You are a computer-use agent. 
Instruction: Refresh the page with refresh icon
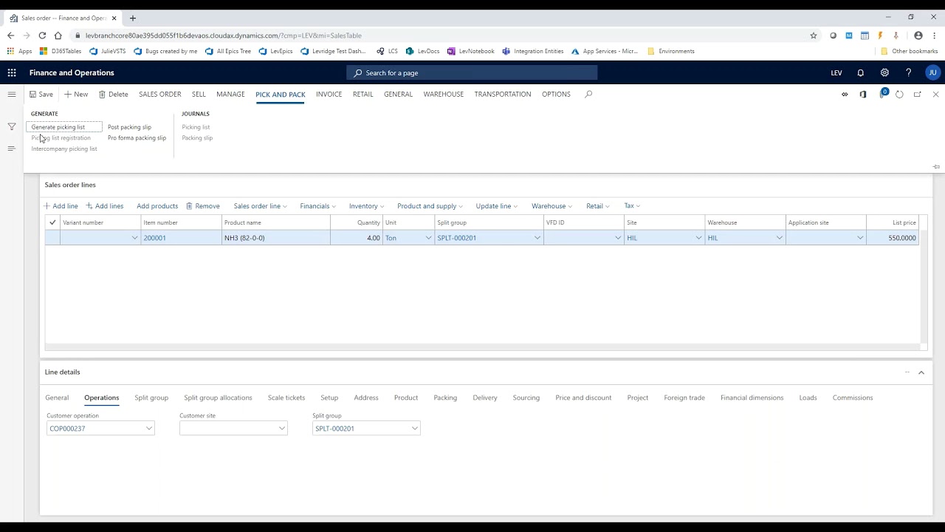pyautogui.click(x=899, y=94)
